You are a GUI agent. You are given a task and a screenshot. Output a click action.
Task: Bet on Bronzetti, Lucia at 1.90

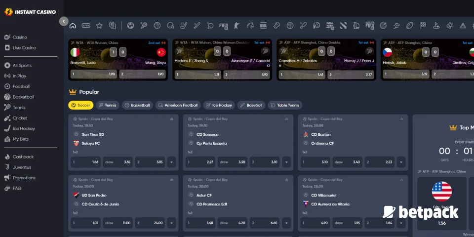pos(94,74)
